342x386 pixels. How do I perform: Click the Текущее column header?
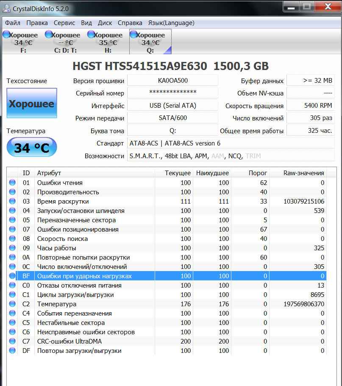click(x=174, y=173)
